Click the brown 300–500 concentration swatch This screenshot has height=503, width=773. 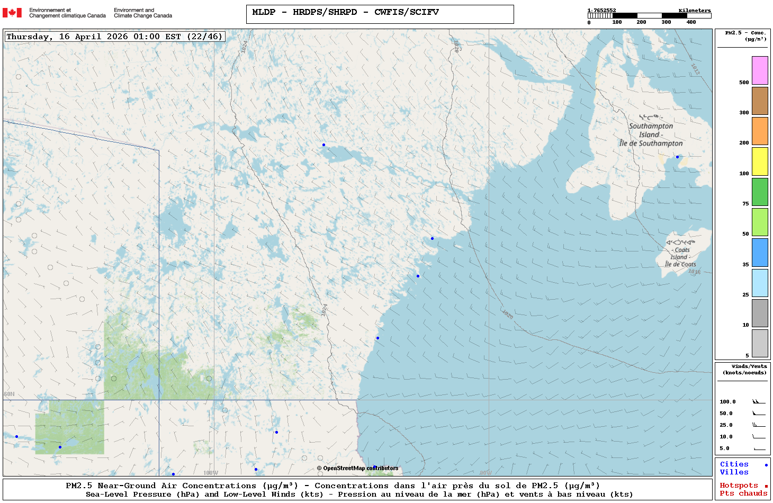[x=760, y=101]
